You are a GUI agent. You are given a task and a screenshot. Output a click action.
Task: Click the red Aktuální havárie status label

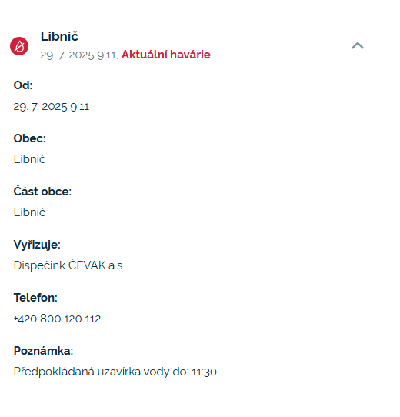[166, 55]
